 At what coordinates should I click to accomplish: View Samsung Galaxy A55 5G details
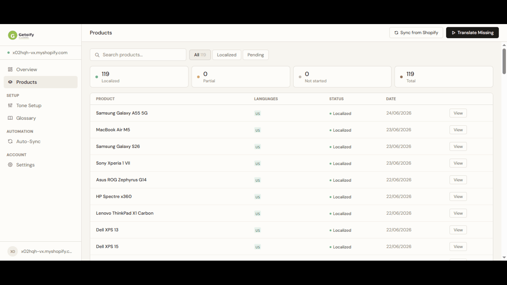(458, 113)
